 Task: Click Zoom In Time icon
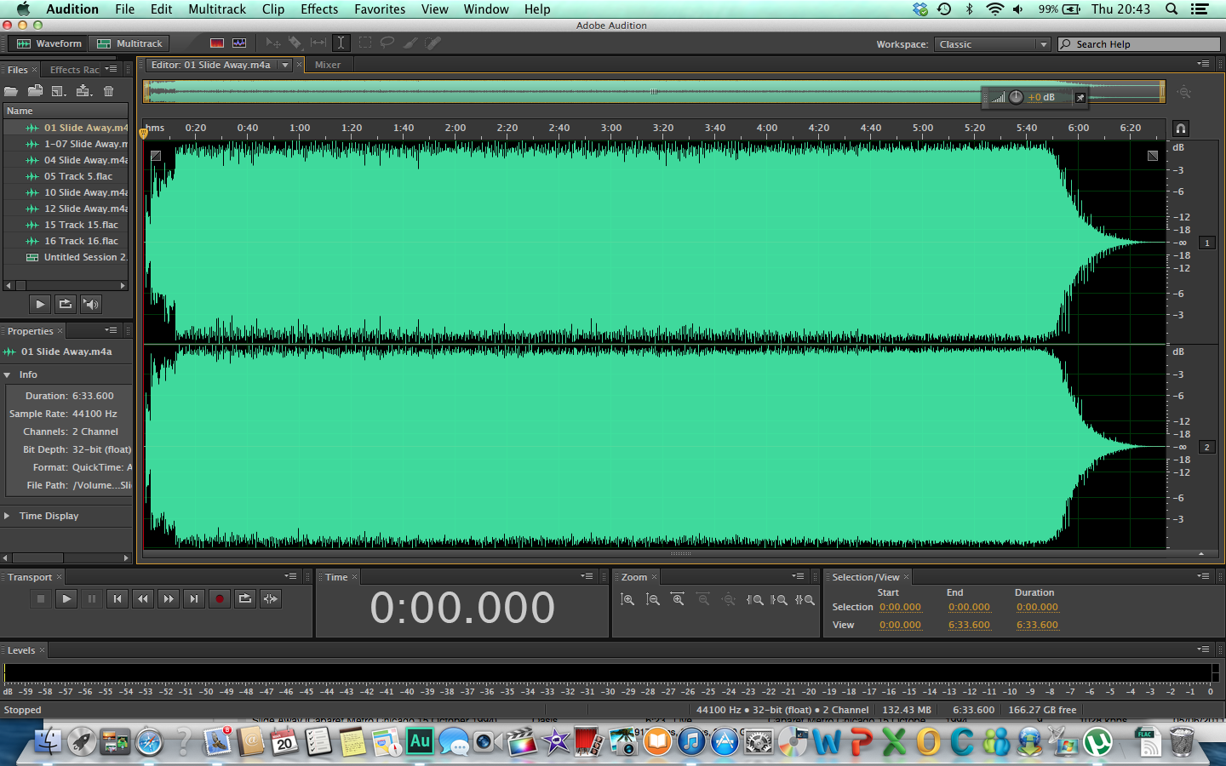678,599
